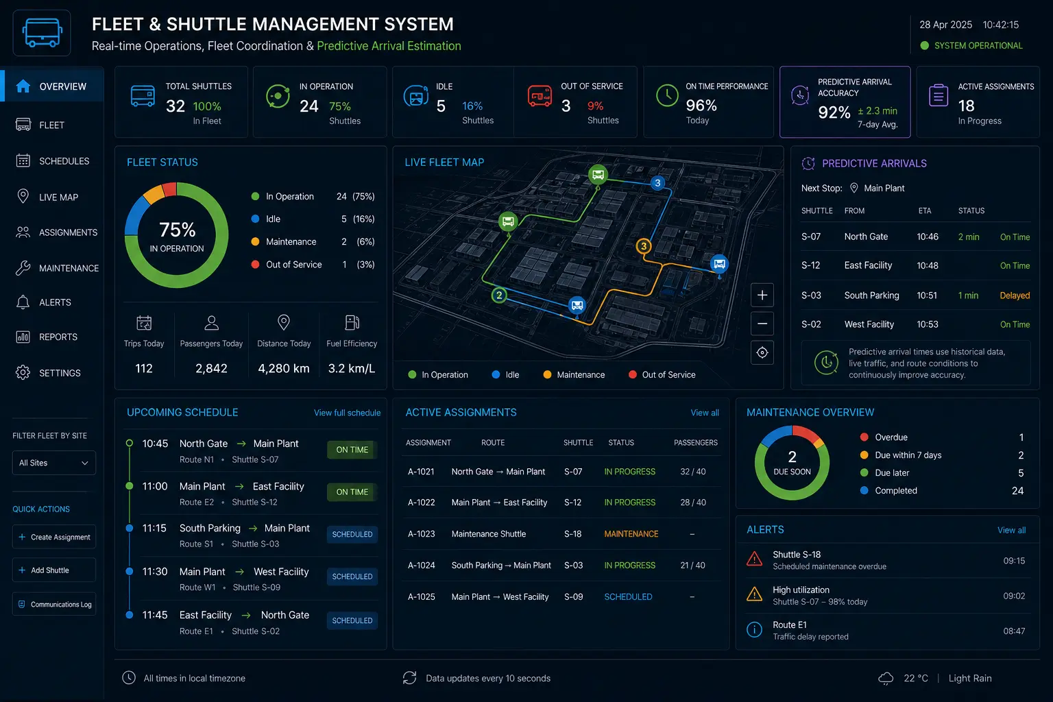Click the red Overdue legend dot
This screenshot has width=1053, height=702.
tap(864, 437)
